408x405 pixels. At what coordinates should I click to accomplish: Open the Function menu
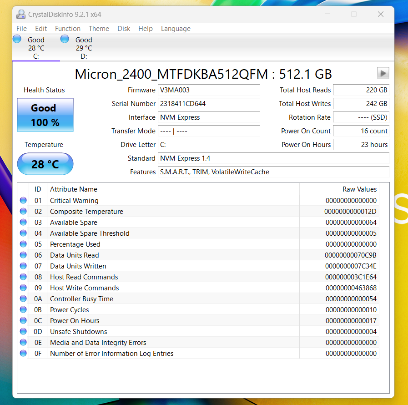coord(68,29)
